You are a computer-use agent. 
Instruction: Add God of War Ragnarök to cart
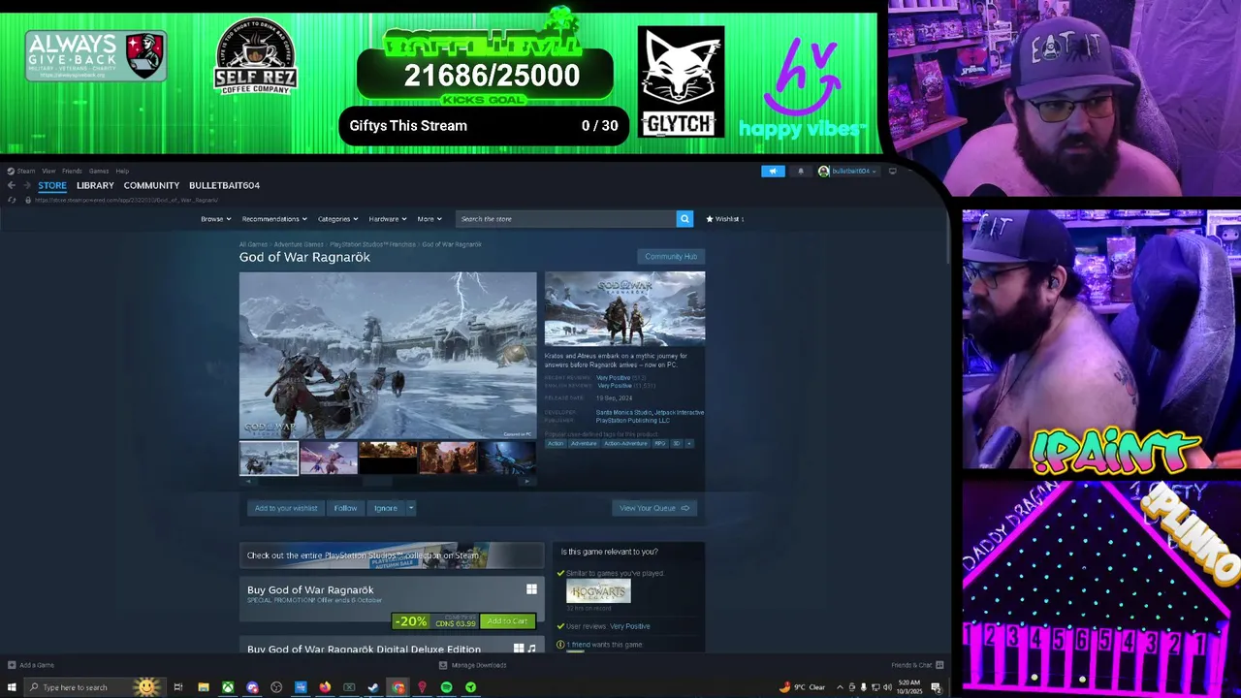(507, 621)
